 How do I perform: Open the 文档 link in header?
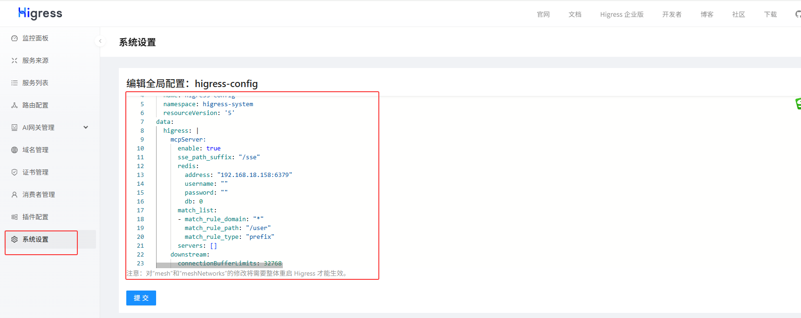coord(575,14)
